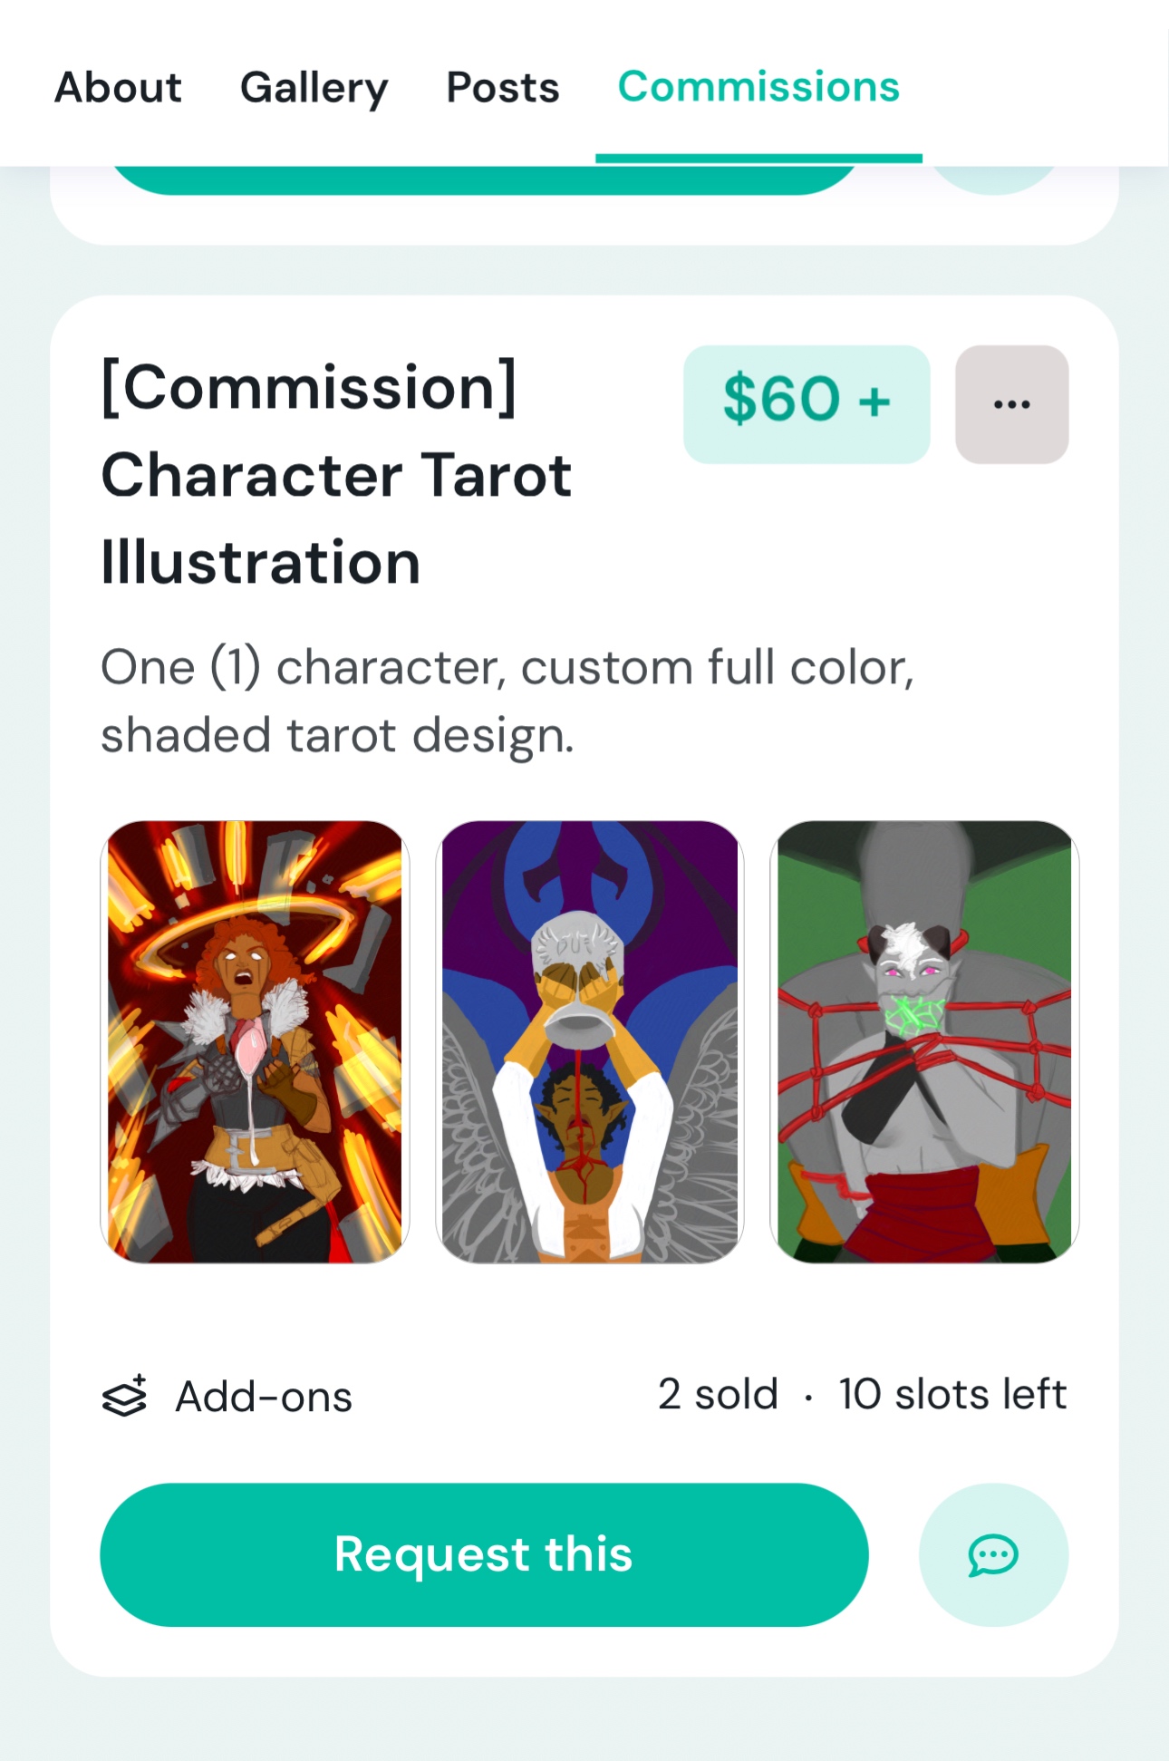Image resolution: width=1169 pixels, height=1761 pixels.
Task: Open the fiery red-haired character tarot thumbnail
Action: [255, 1041]
